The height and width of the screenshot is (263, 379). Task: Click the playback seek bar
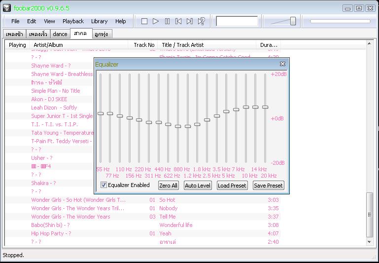pyautogui.click(x=340, y=21)
